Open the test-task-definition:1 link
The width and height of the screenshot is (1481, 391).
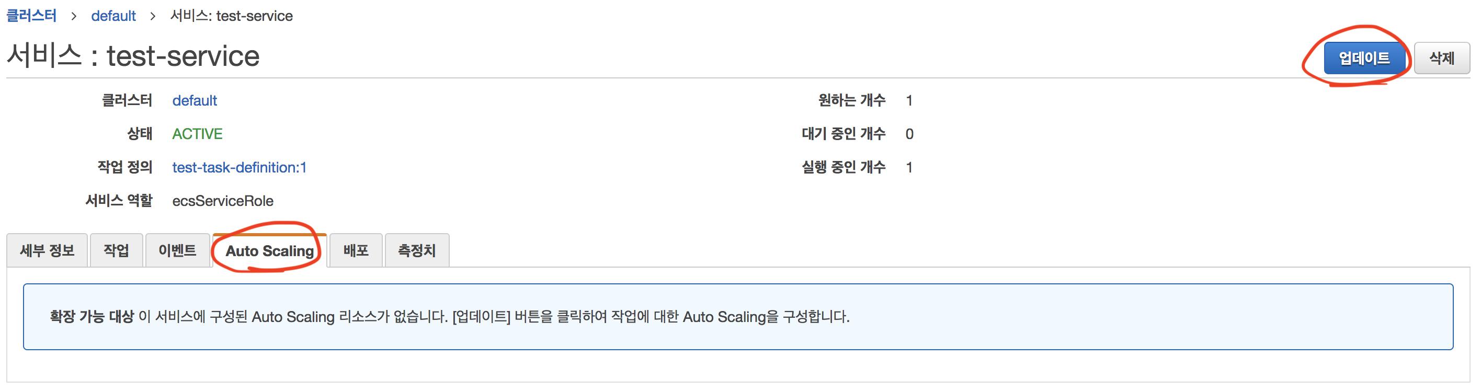pos(239,167)
